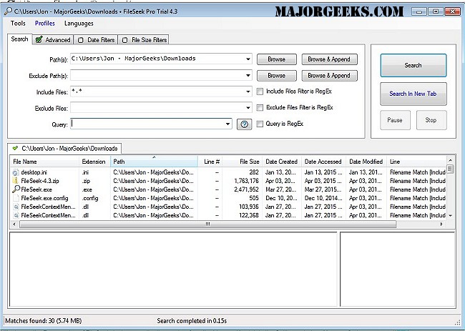465x331 pixels.
Task: Sort results by Extension column
Action: pyautogui.click(x=95, y=162)
